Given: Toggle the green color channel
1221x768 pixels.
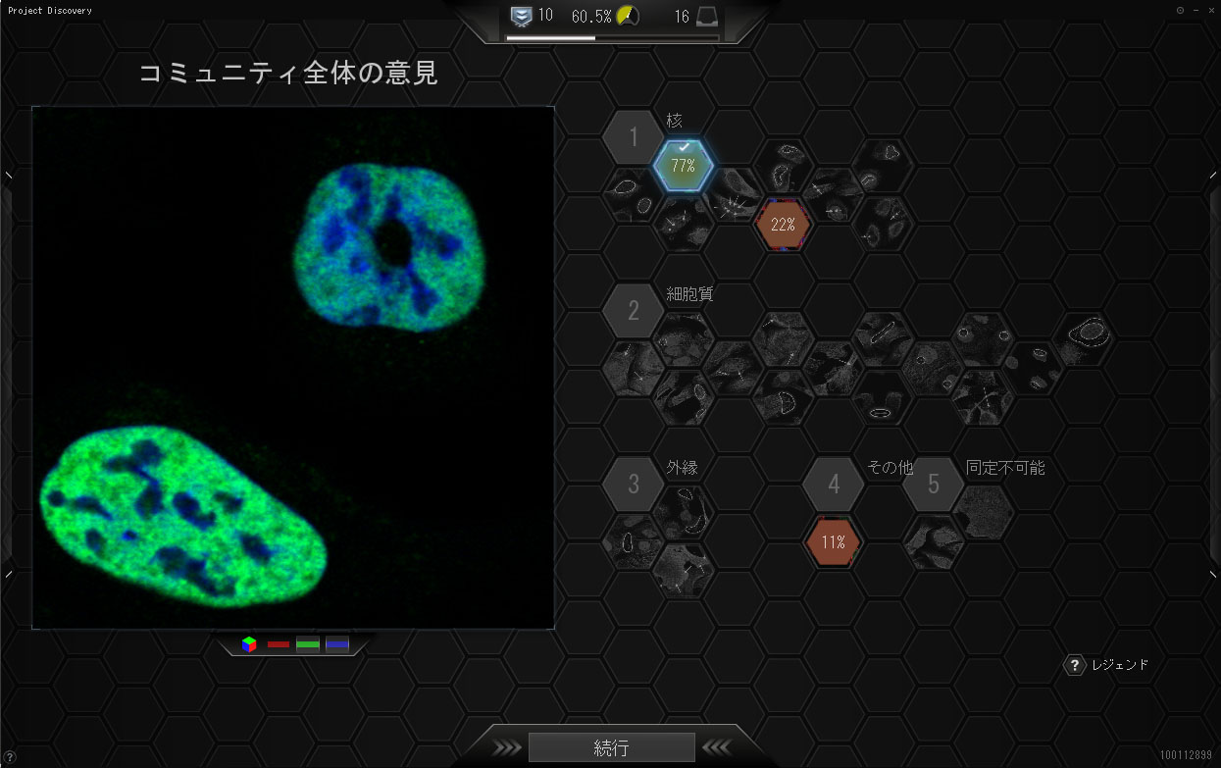Looking at the screenshot, I should click(x=308, y=644).
